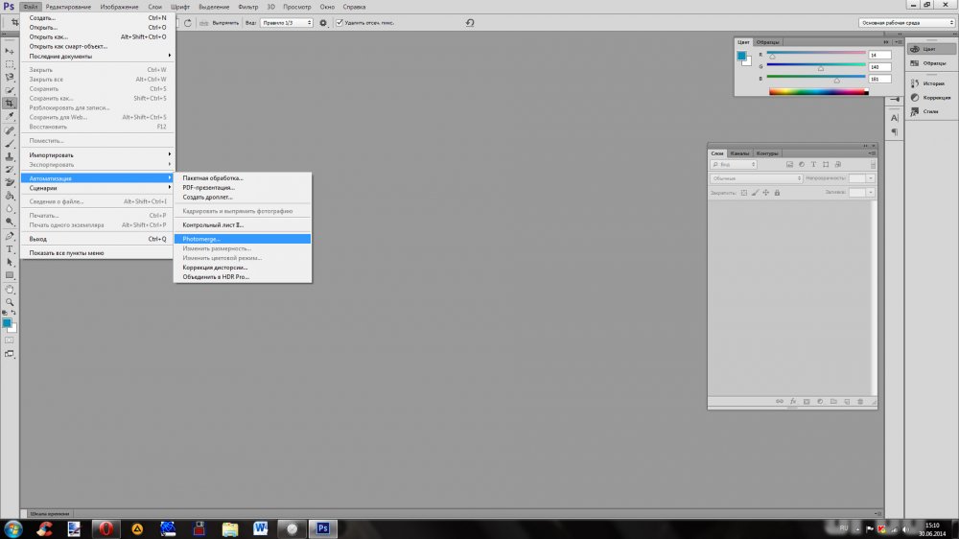The image size is (959, 539).
Task: Select the Type tool (T)
Action: click(10, 248)
